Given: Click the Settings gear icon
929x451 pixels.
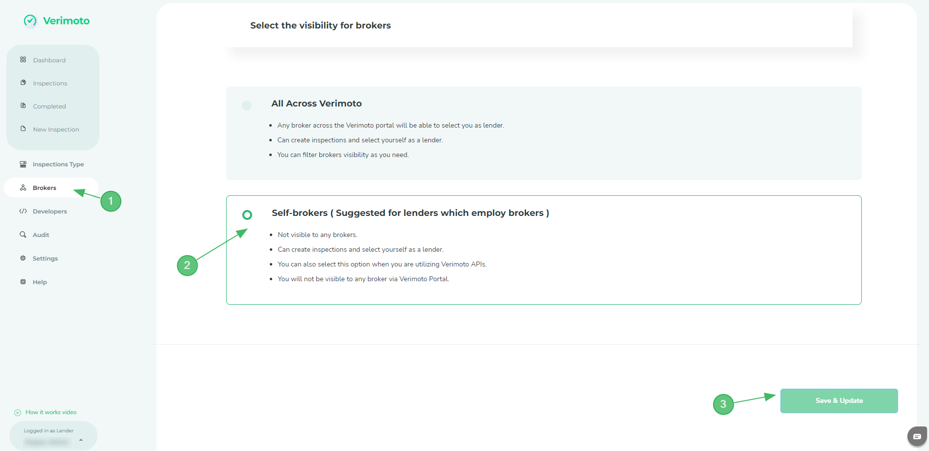Looking at the screenshot, I should point(23,259).
